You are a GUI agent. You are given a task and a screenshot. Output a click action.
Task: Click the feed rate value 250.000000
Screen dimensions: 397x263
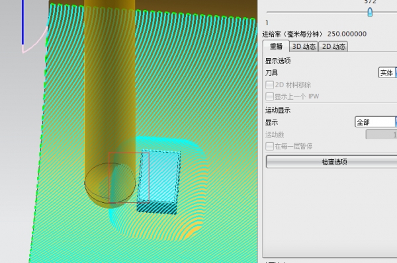point(347,34)
